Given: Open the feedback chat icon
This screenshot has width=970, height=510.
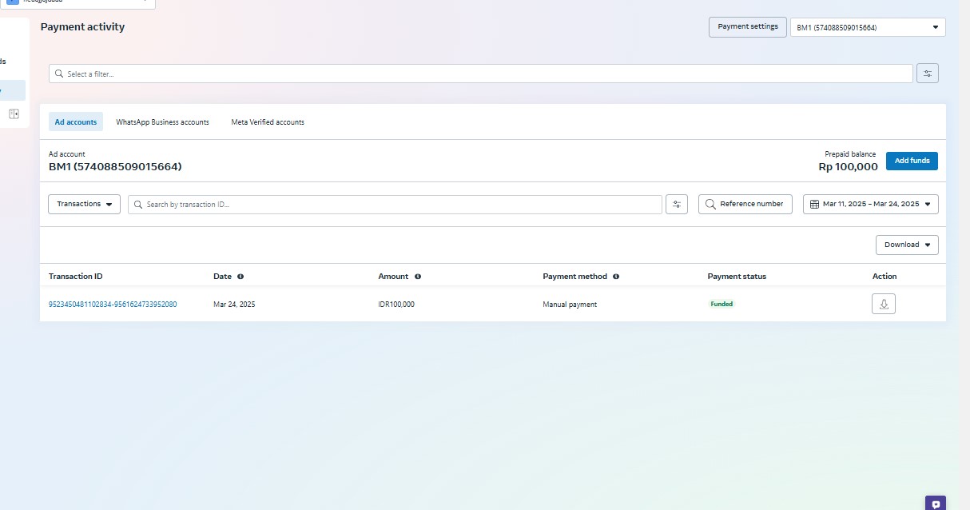Looking at the screenshot, I should click(x=935, y=504).
